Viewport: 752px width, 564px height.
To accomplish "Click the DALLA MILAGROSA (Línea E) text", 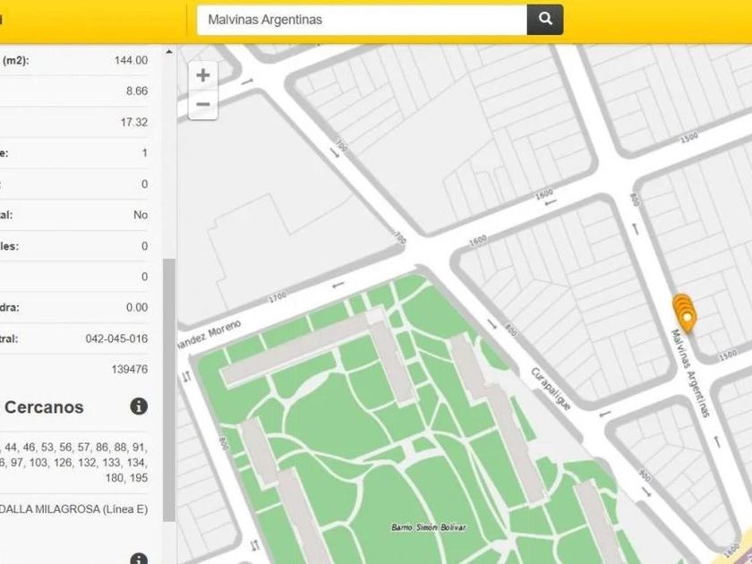I will click(x=73, y=508).
